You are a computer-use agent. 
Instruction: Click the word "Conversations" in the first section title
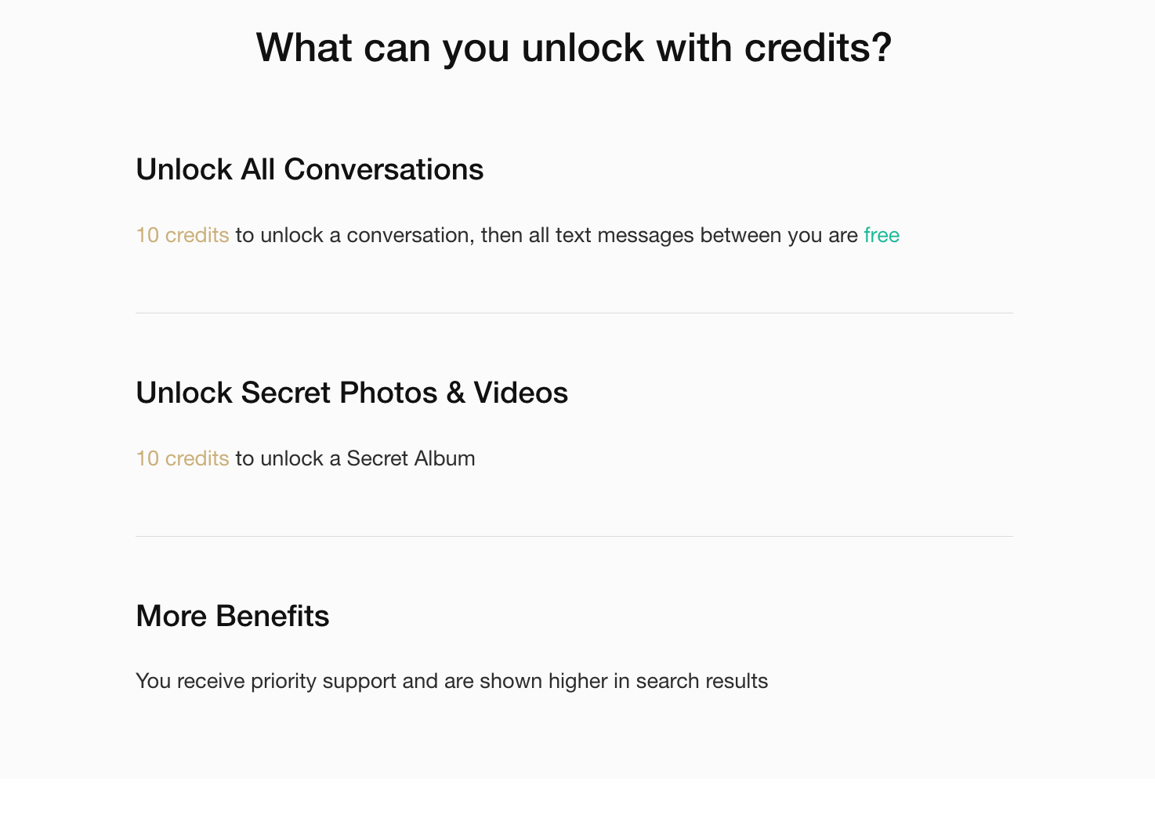pos(384,170)
